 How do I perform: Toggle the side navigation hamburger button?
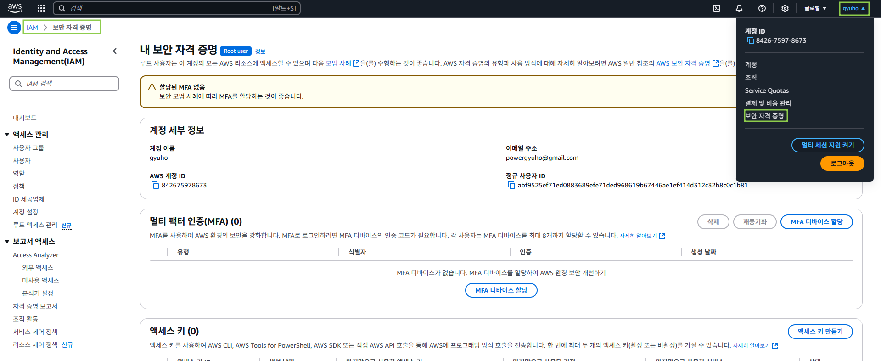(x=14, y=28)
